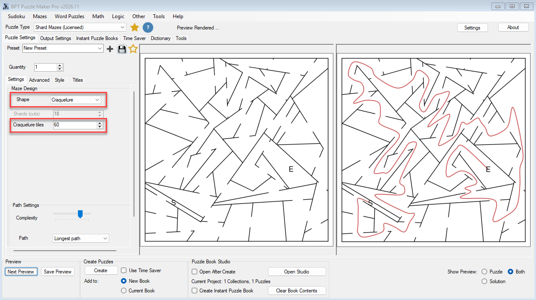Image resolution: width=536 pixels, height=300 pixels.
Task: Open the Math menu
Action: pos(98,16)
